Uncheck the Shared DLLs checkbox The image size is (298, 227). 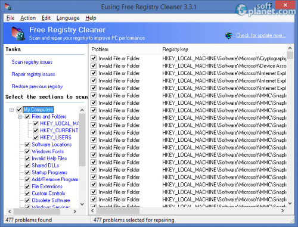pos(27,166)
